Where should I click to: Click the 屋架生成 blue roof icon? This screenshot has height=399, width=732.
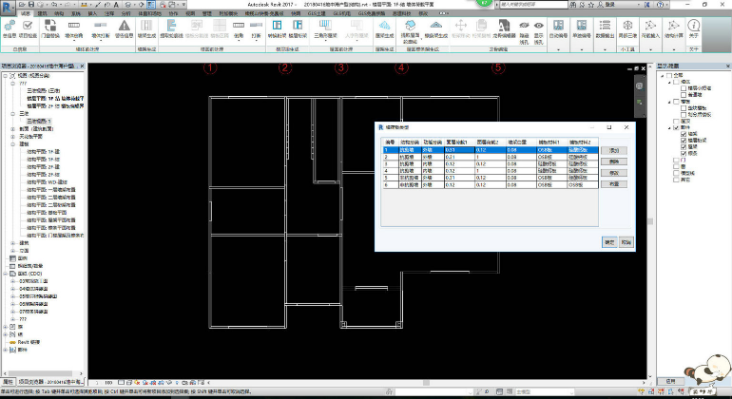(x=385, y=26)
